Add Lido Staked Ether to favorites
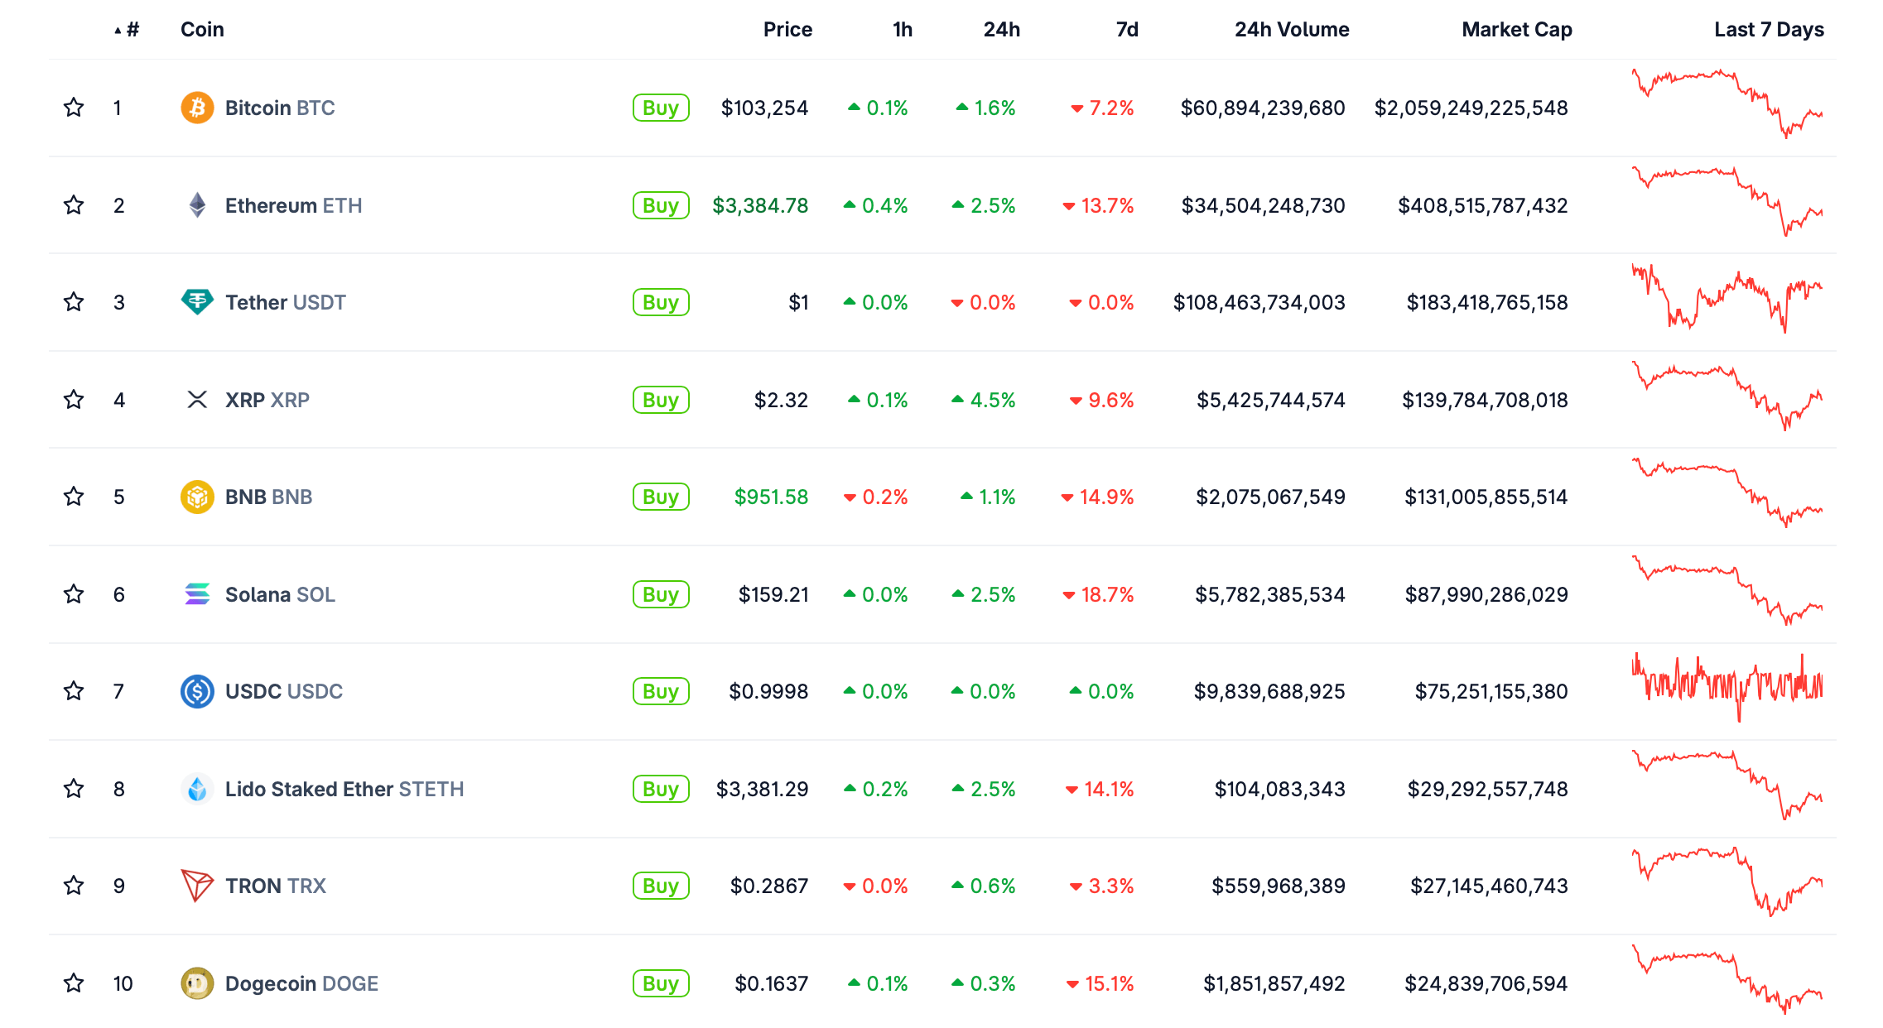Screen dimensions: 1883x1028 coord(74,789)
